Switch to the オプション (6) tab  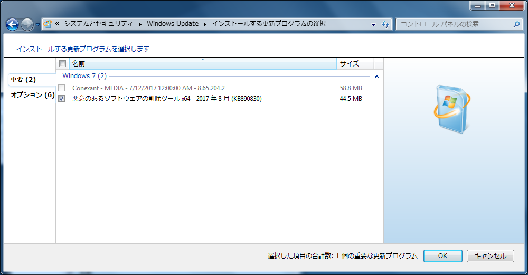tap(32, 95)
